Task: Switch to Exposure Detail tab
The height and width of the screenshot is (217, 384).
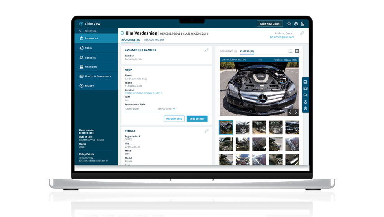Action: (x=130, y=40)
